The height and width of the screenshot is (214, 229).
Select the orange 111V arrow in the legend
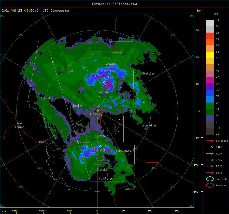(x=210, y=153)
